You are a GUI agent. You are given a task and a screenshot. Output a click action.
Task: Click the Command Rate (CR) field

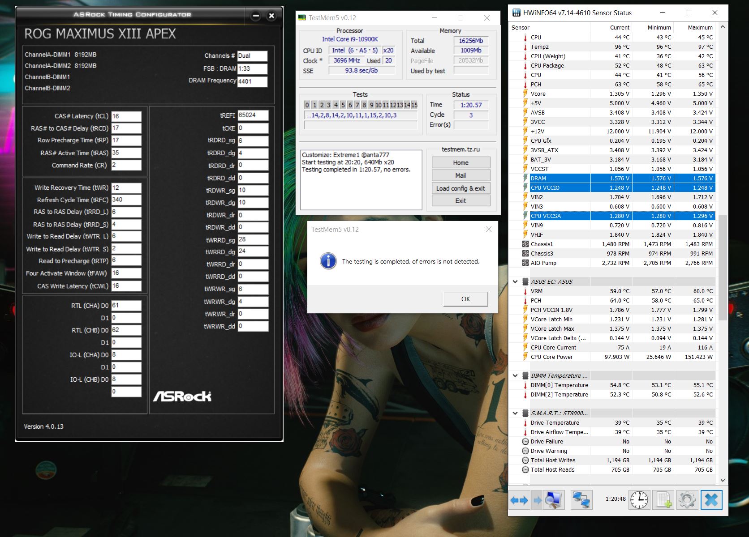click(x=126, y=165)
